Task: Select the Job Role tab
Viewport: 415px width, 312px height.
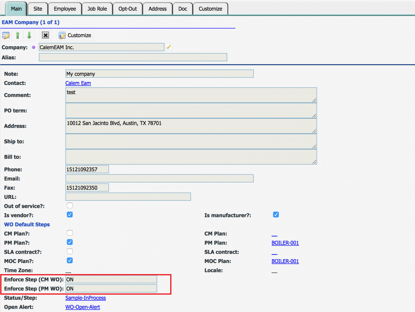Action: (97, 8)
